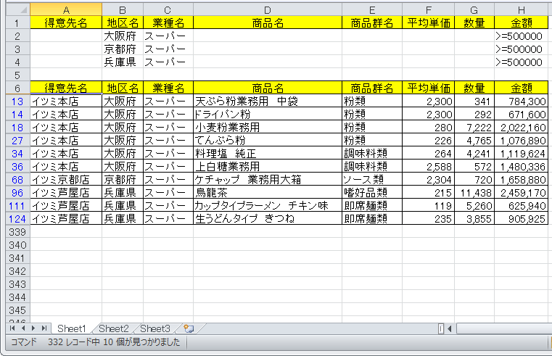This screenshot has height=356, width=552.
Task: Select the Sheet1 tab
Action: (72, 328)
